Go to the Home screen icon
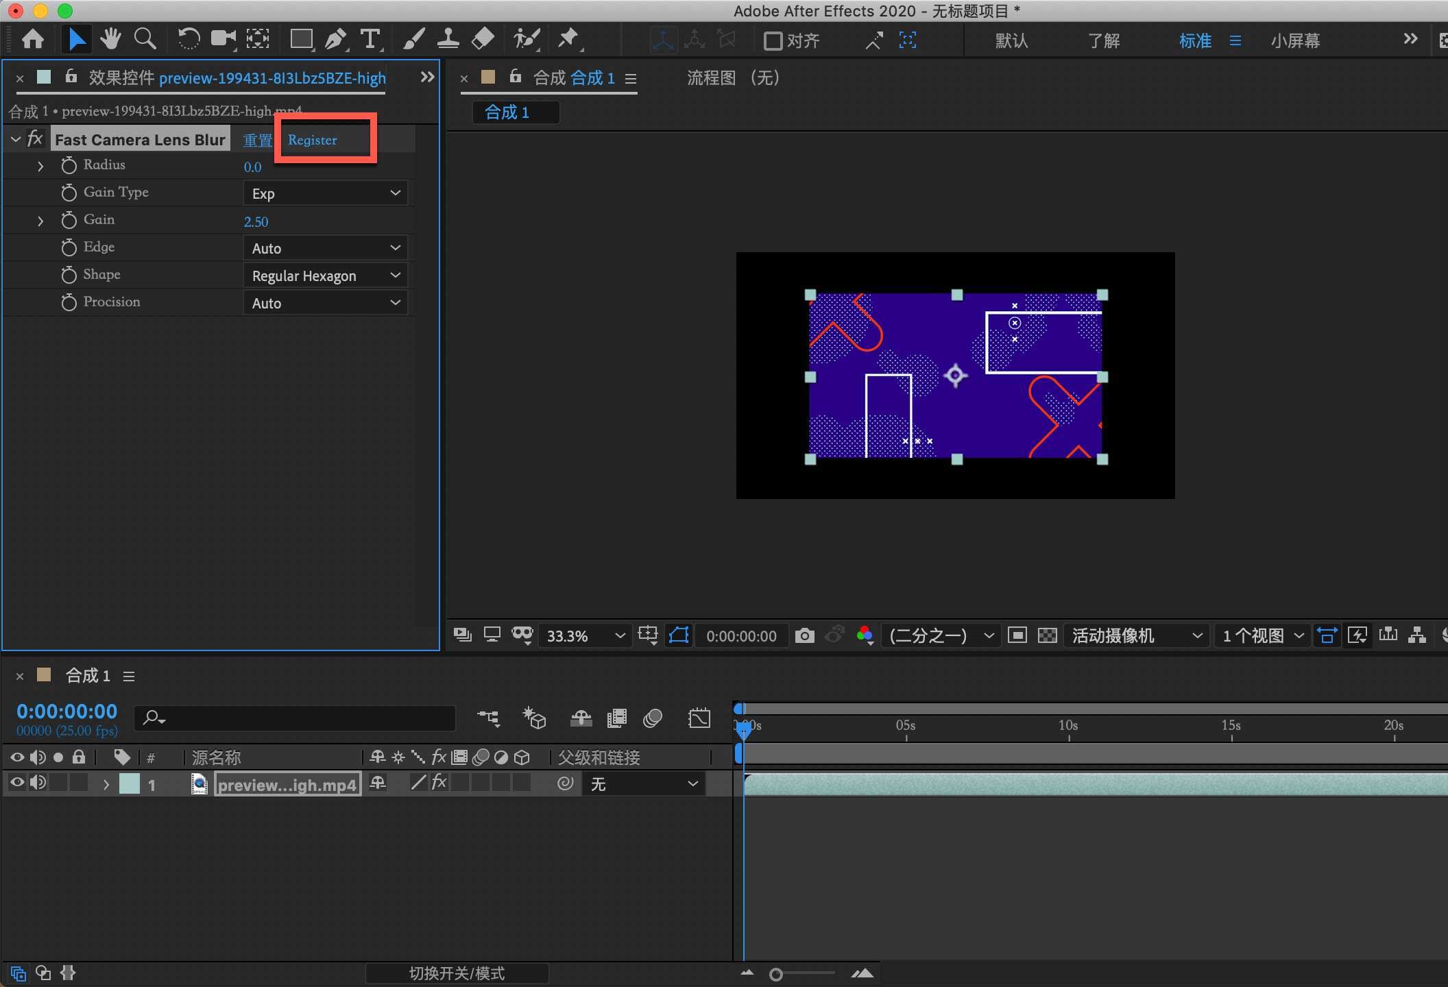This screenshot has width=1448, height=987. 32,39
